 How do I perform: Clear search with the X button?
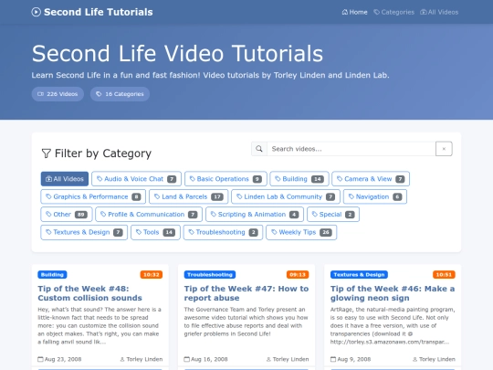[x=444, y=149]
